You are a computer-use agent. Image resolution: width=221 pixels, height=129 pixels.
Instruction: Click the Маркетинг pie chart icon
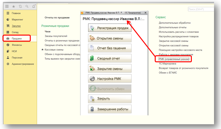8,19
